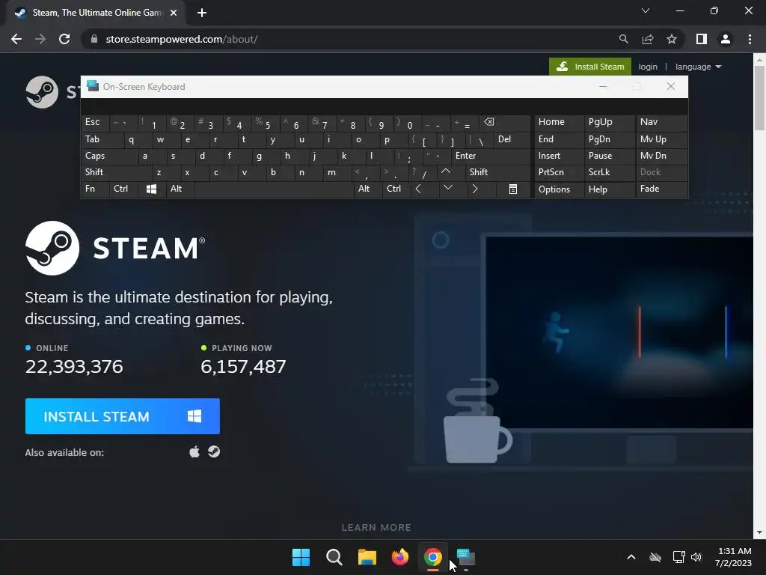Viewport: 766px width, 575px height.
Task: Click the Options key on the On-Screen Keyboard
Action: point(560,189)
